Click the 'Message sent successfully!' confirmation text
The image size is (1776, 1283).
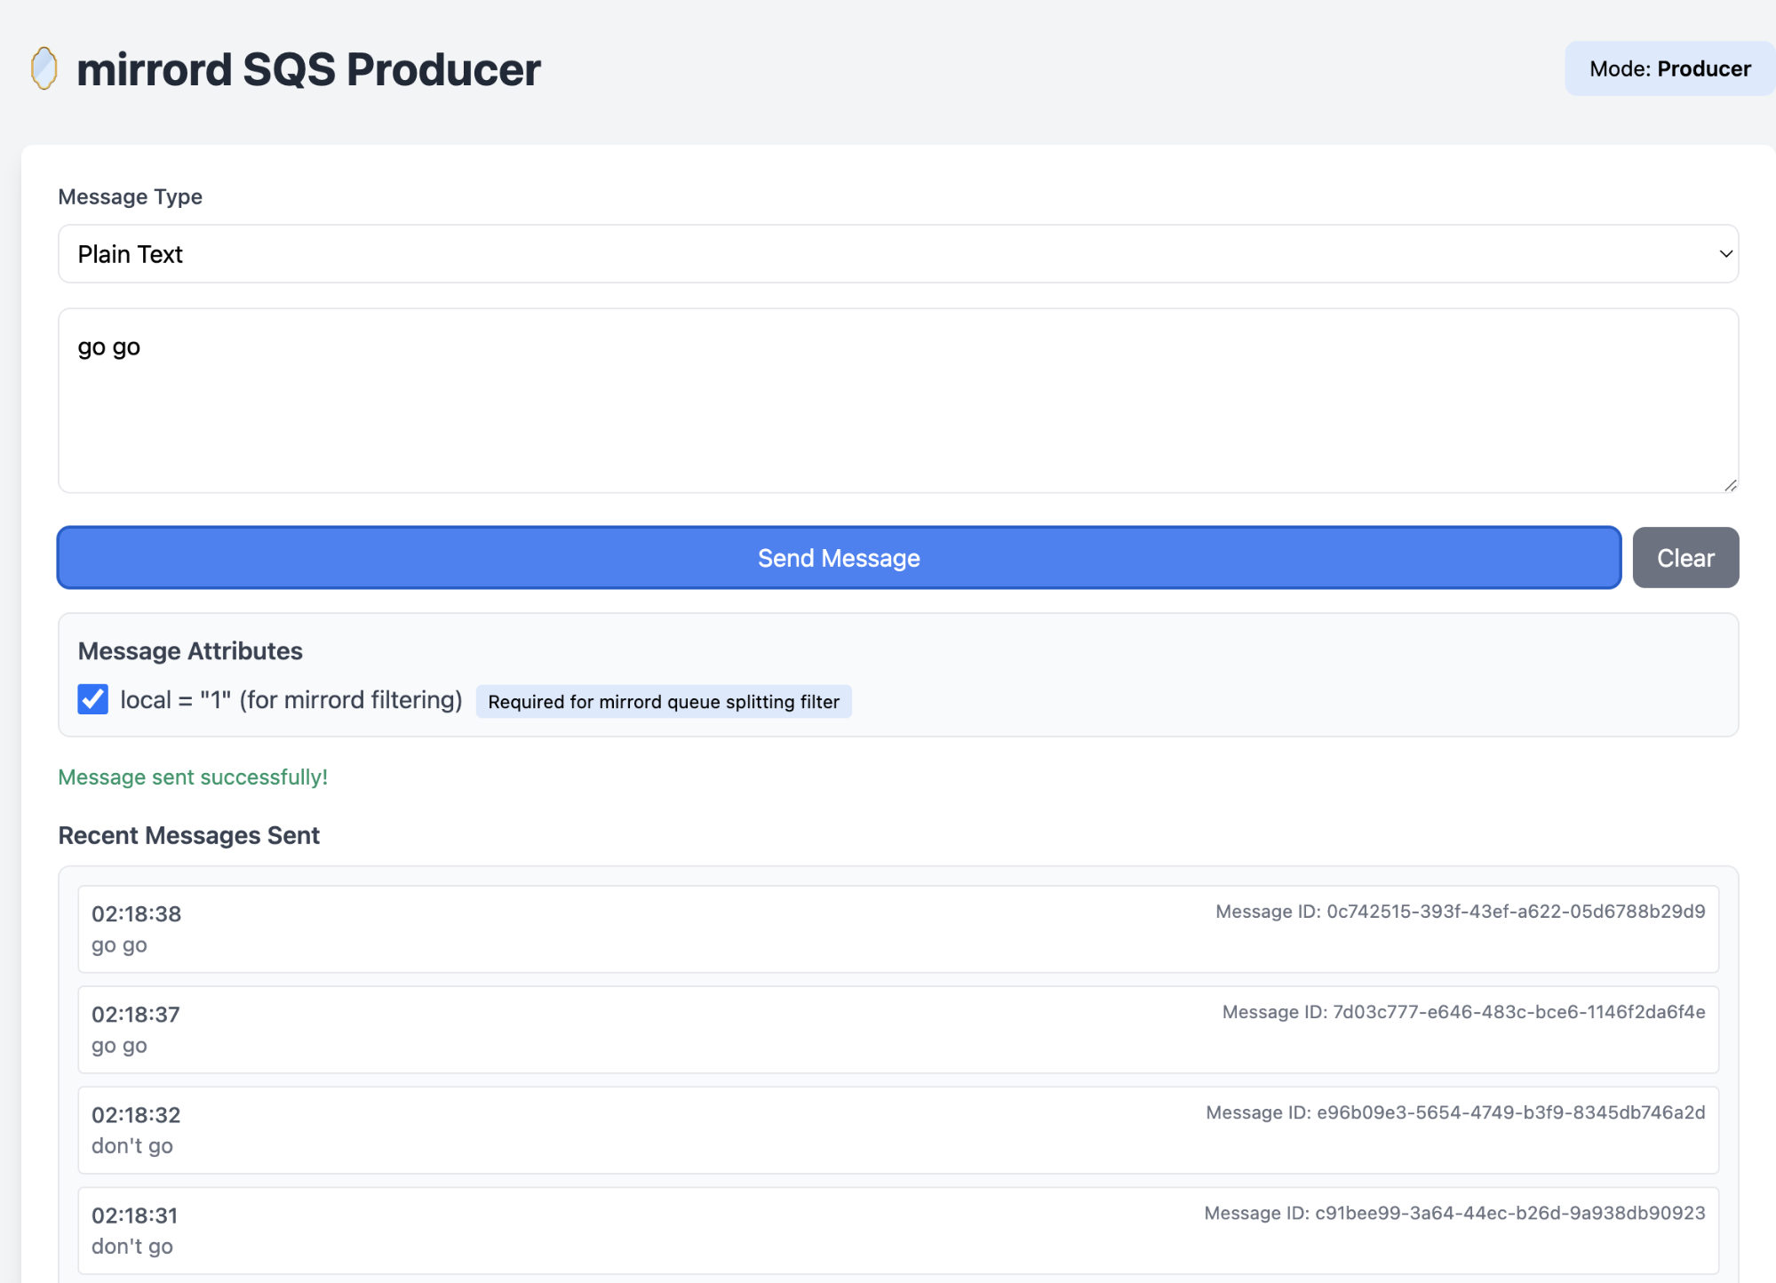tap(193, 777)
